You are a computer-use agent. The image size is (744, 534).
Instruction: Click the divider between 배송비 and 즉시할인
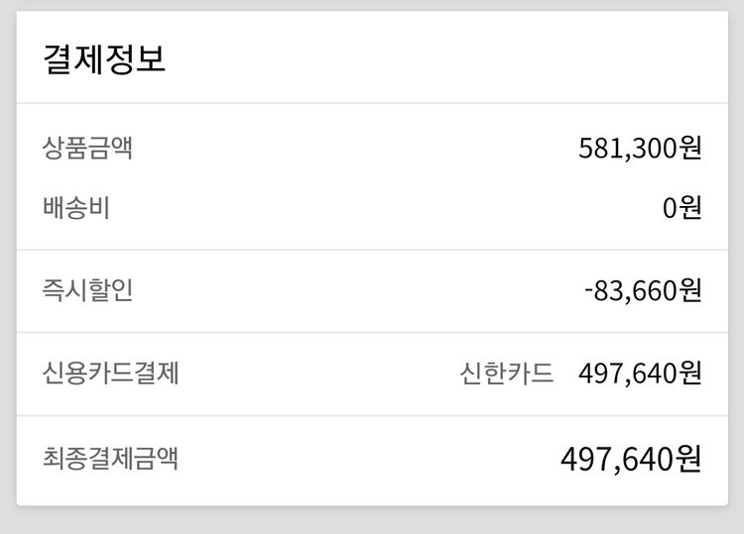(372, 250)
